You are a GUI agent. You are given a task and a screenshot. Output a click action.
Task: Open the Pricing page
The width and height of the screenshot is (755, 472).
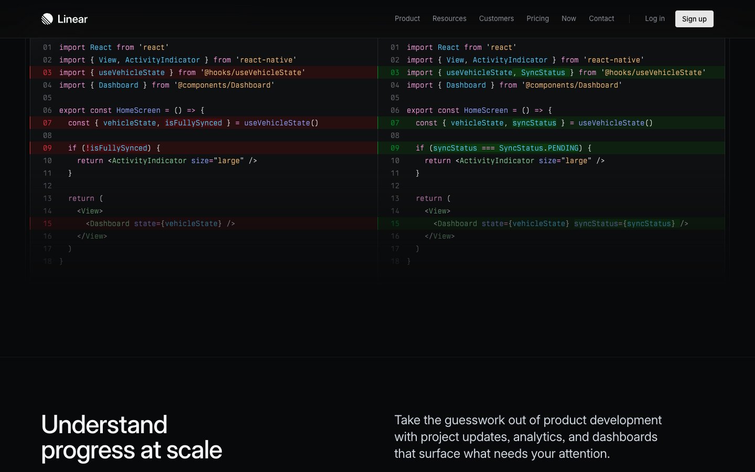(x=537, y=18)
